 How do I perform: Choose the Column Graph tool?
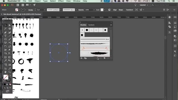tap(10, 65)
